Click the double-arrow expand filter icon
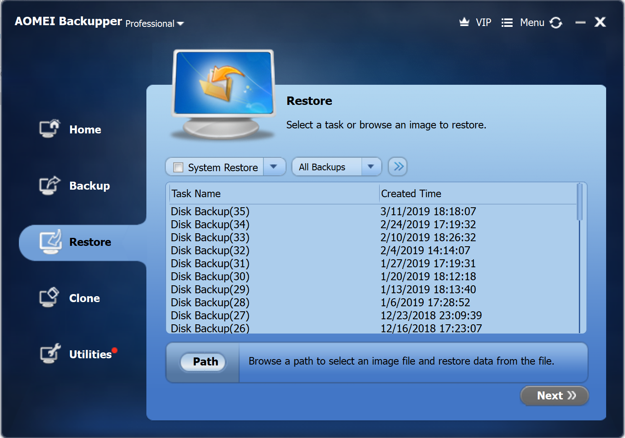The image size is (625, 438). point(398,167)
